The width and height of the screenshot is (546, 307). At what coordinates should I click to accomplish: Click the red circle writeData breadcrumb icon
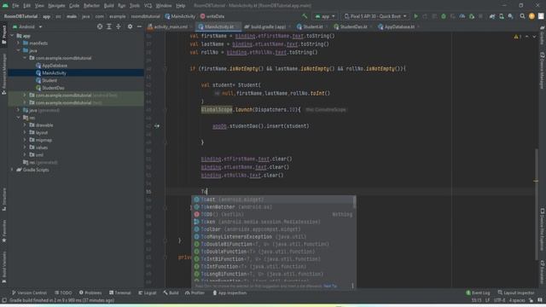click(203, 16)
